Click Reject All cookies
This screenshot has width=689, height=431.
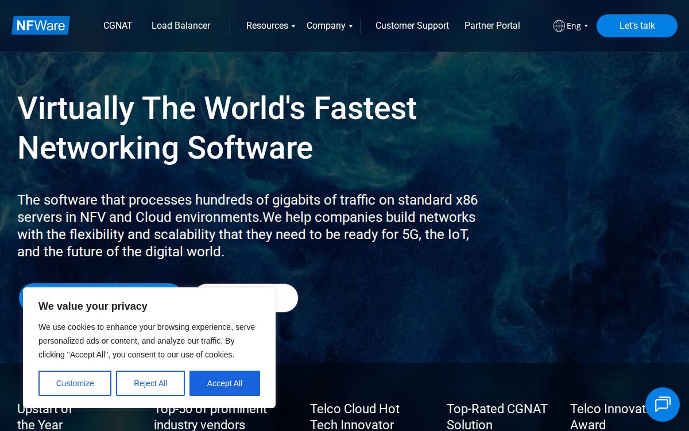(150, 383)
